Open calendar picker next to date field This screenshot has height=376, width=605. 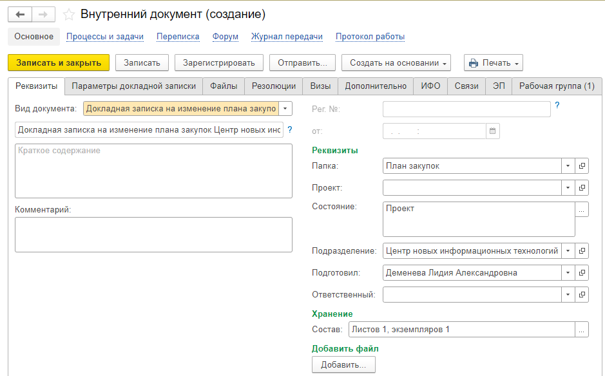tap(493, 131)
